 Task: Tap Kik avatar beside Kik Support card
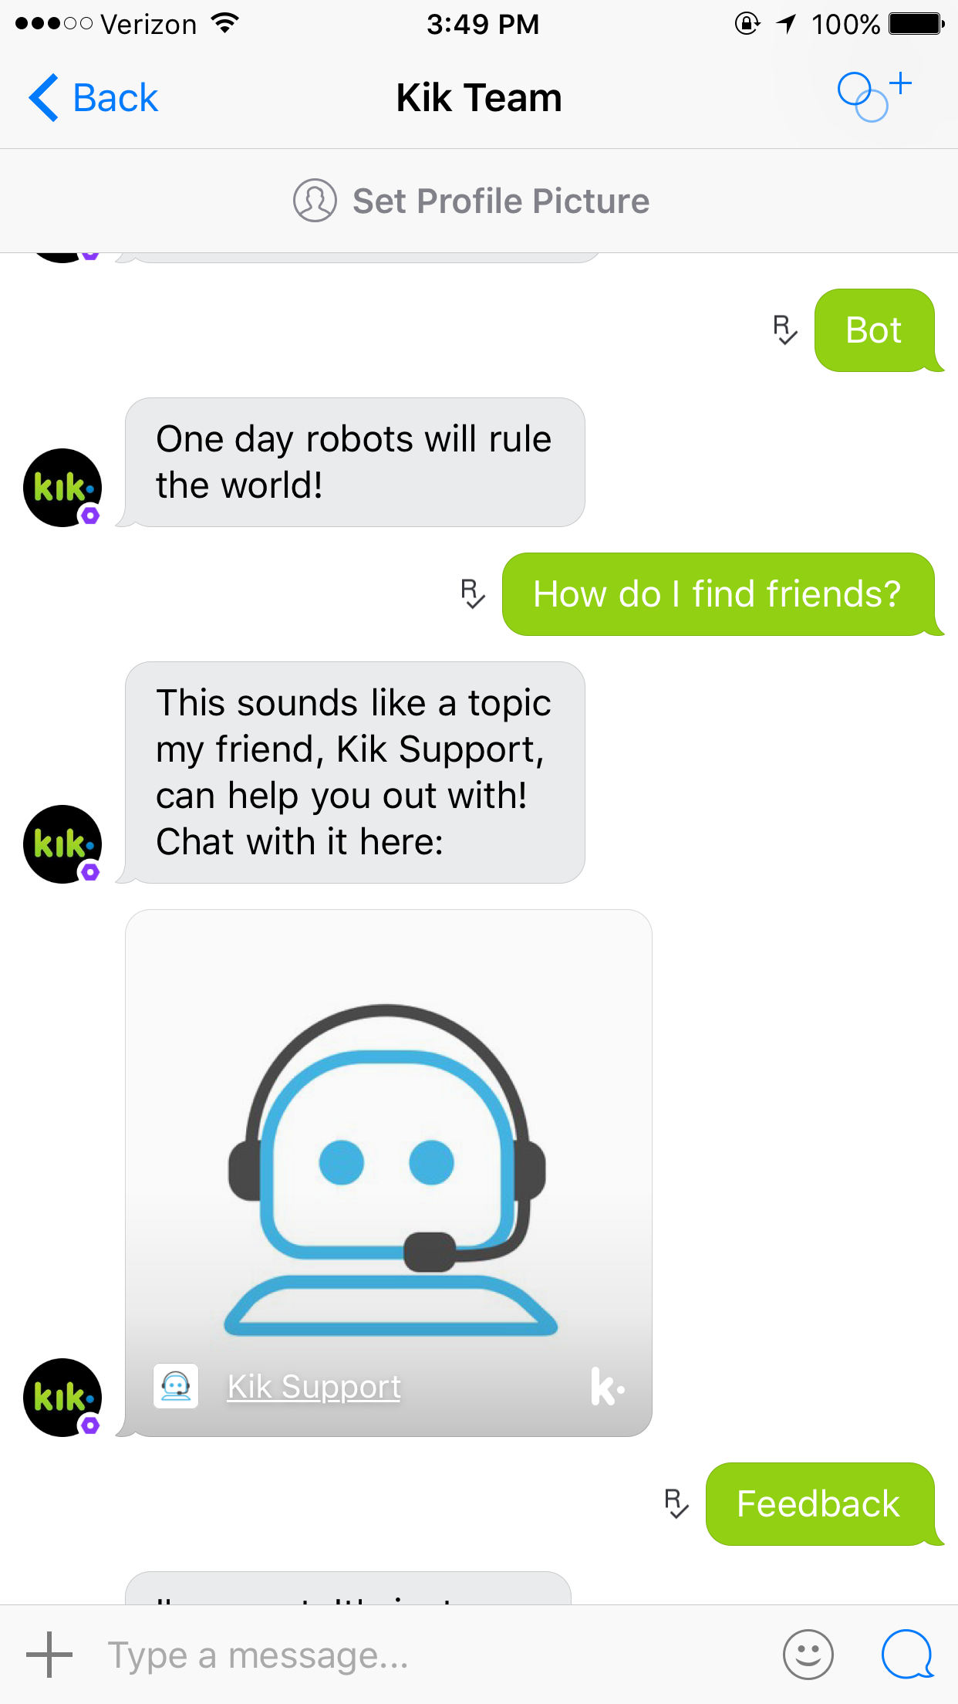(62, 1397)
